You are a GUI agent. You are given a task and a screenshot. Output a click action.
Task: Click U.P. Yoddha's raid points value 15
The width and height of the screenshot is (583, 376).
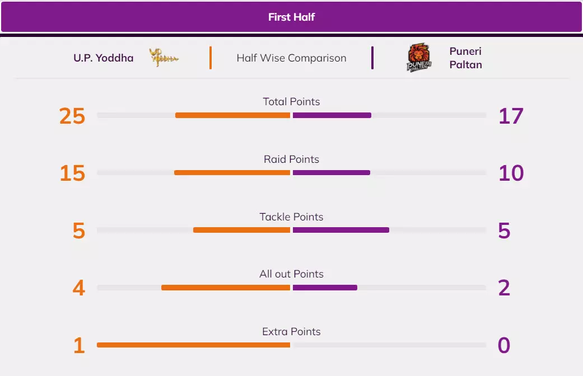[72, 173]
